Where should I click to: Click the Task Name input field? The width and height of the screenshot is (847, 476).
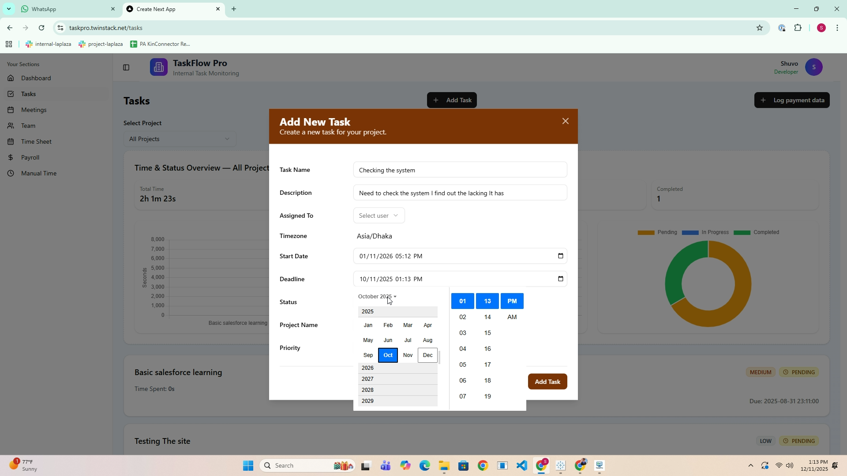460,170
